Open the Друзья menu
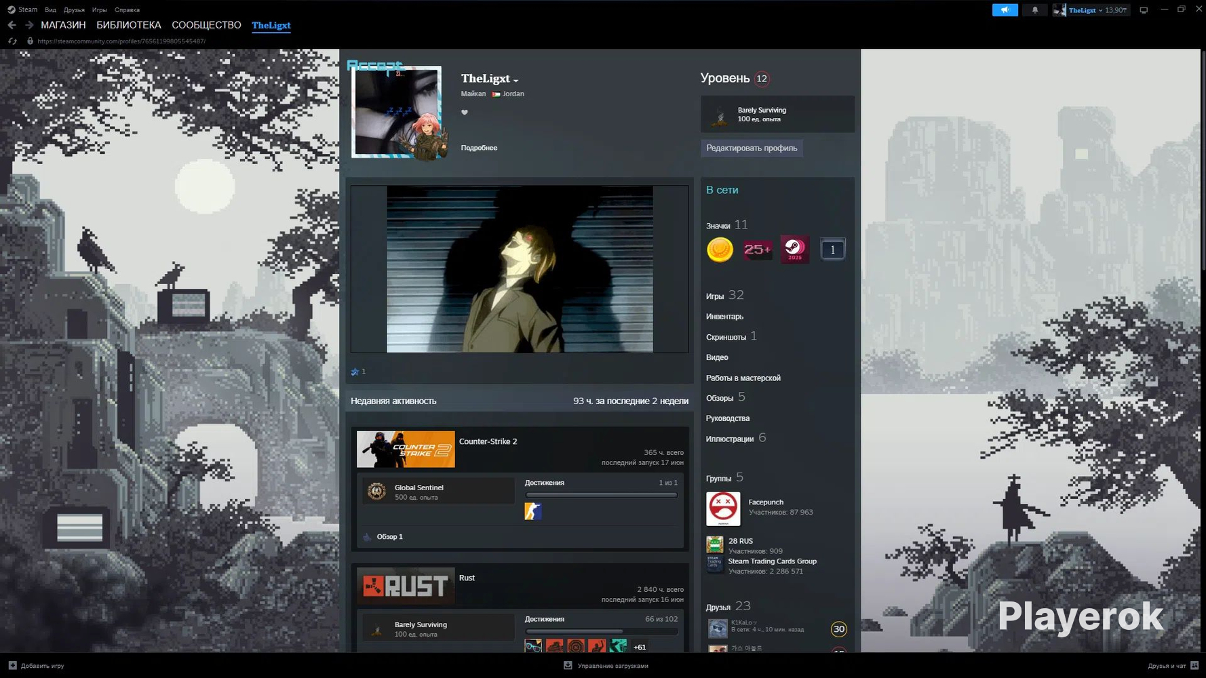 74,10
